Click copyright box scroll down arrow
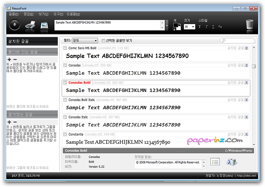Screen dimensions: 265x187 pos(204,166)
